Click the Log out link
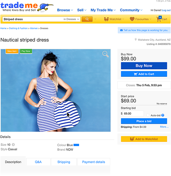This screenshot has width=171, height=176. click(166, 10)
